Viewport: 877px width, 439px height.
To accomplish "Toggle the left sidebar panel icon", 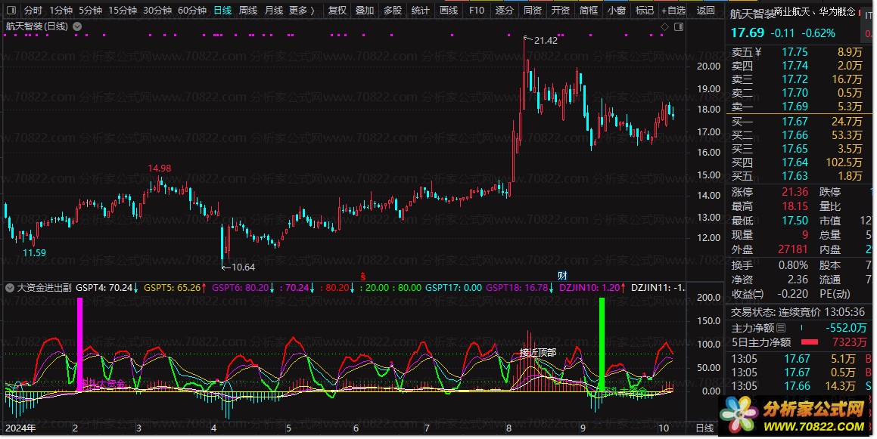I will [x=11, y=10].
